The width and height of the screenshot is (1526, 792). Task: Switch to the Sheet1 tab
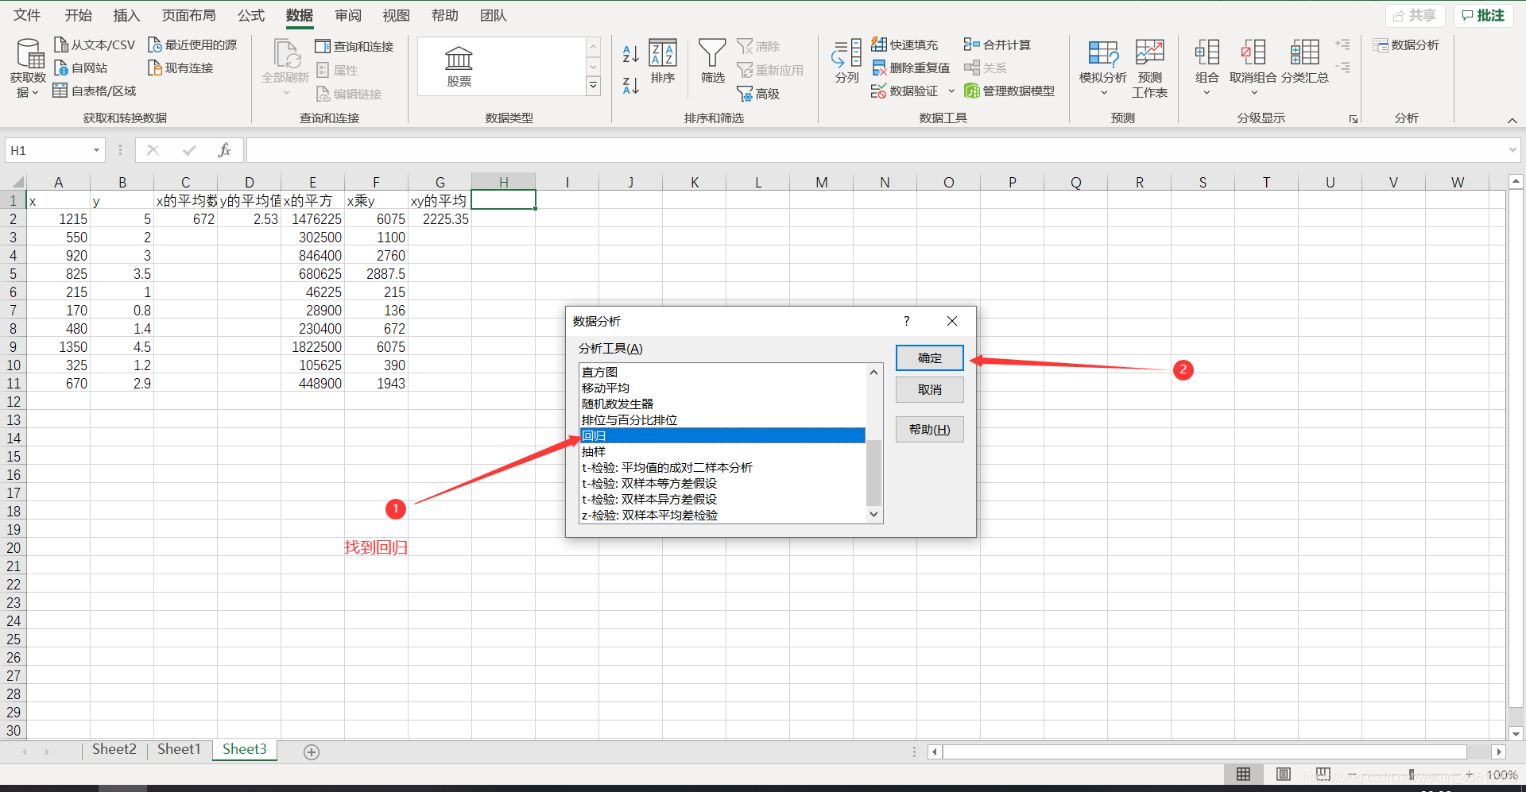pos(179,749)
